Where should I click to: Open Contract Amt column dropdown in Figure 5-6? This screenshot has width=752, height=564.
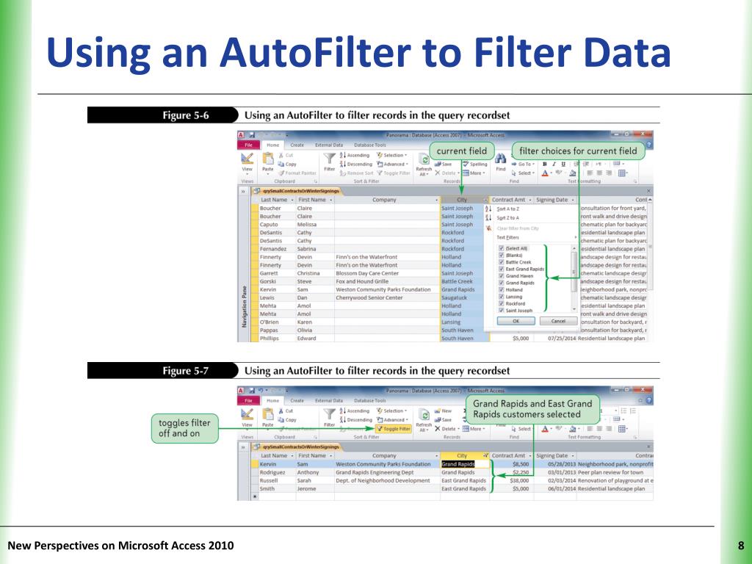(x=530, y=200)
